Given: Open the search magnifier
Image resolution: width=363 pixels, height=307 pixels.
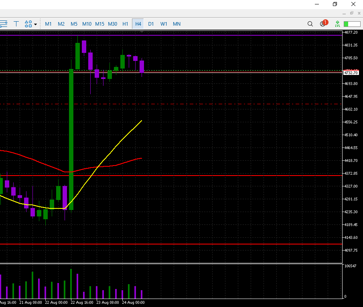Looking at the screenshot, I should 310,24.
